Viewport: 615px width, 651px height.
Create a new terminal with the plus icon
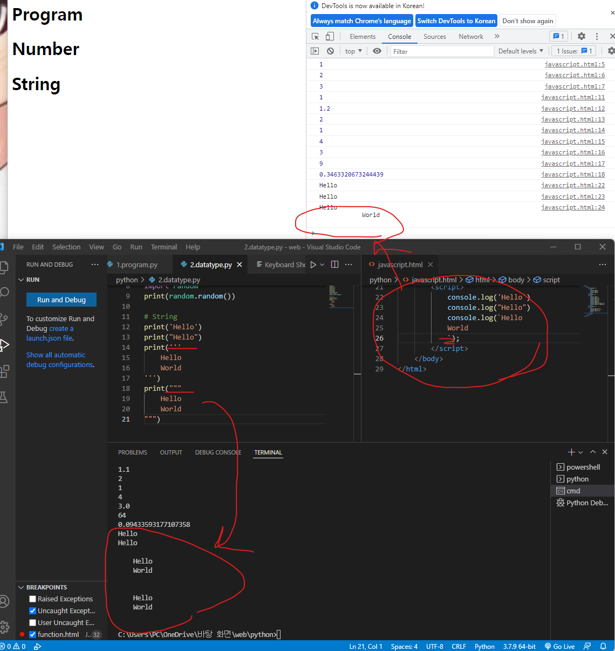(571, 452)
